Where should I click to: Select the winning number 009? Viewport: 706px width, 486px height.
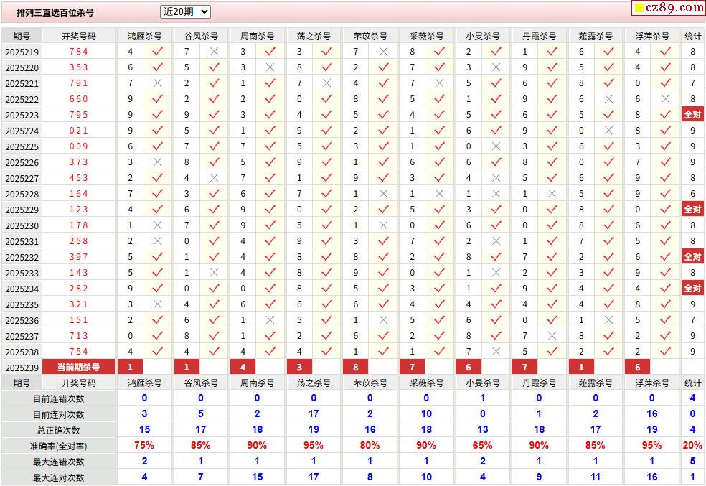(x=79, y=146)
